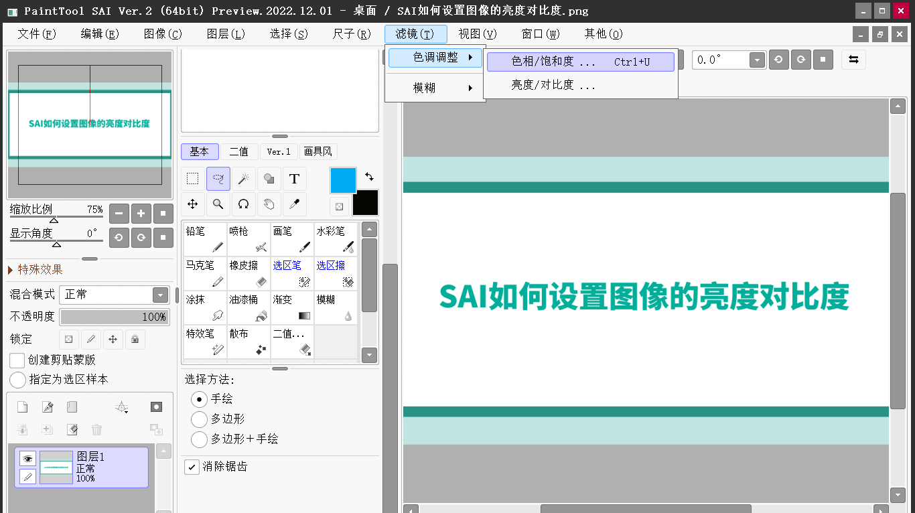The image size is (915, 513).
Task: Select the shape tool
Action: click(269, 179)
